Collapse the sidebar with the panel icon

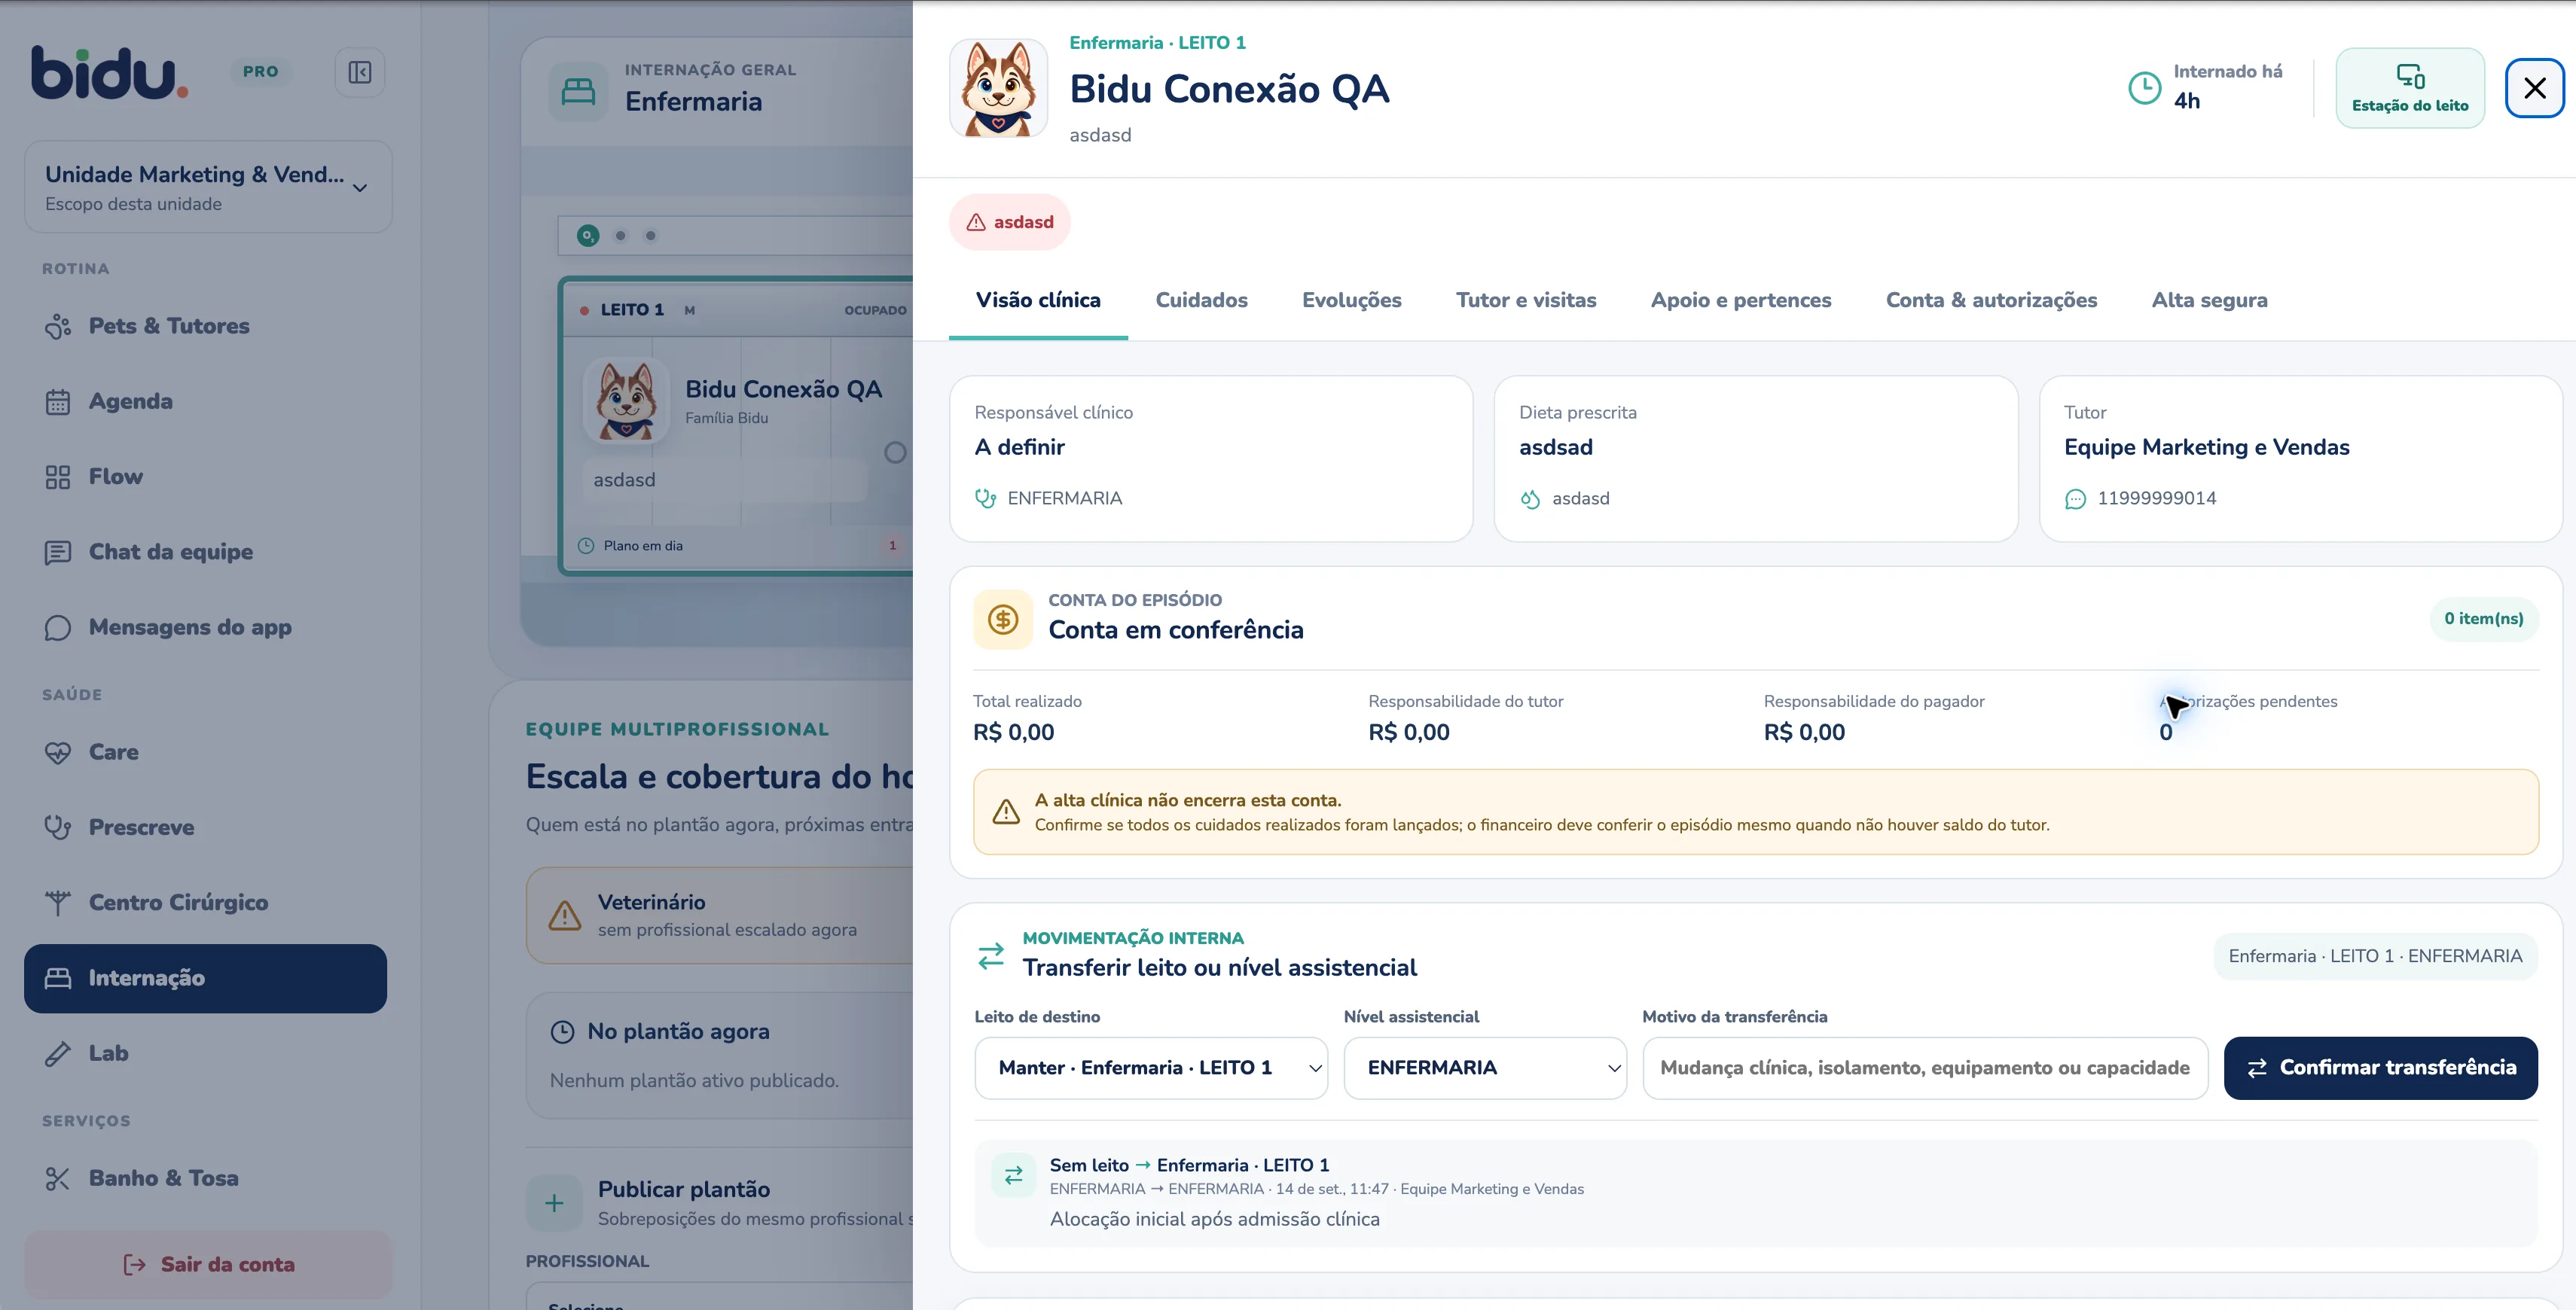(360, 72)
